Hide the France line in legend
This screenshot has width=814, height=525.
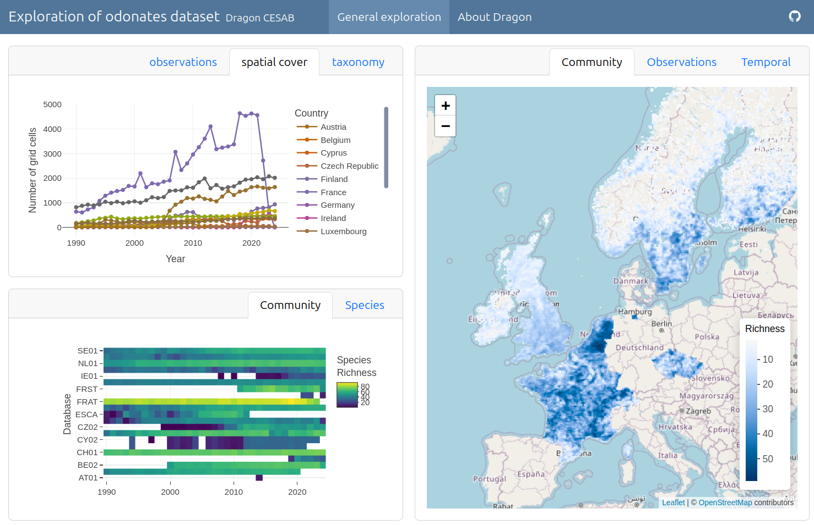pyautogui.click(x=333, y=192)
